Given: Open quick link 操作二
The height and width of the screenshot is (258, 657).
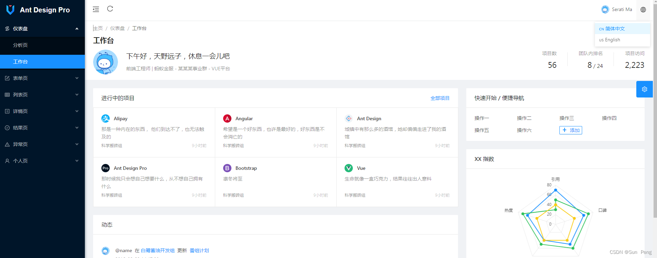Looking at the screenshot, I should click(524, 118).
